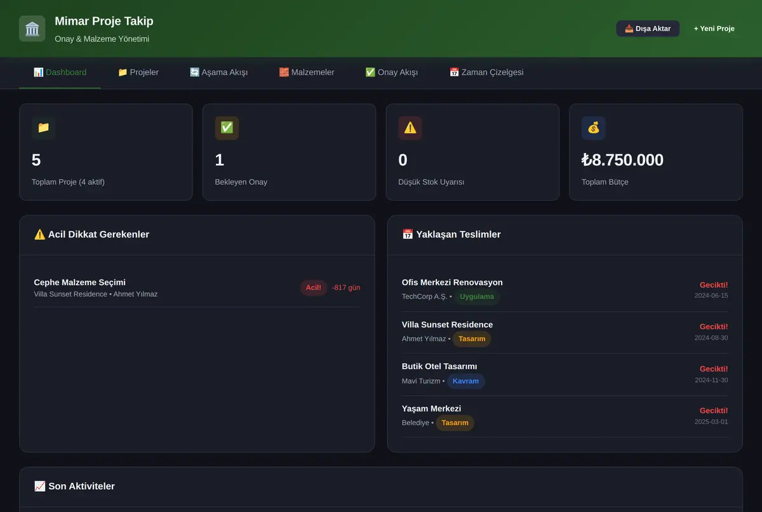Viewport: 762px width, 512px height.
Task: Open Villa Sunset Residence in Yaklaşan Teslimler
Action: pos(565,332)
